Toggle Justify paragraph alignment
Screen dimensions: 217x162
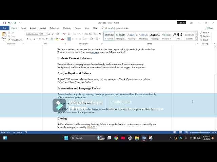pos(80,39)
